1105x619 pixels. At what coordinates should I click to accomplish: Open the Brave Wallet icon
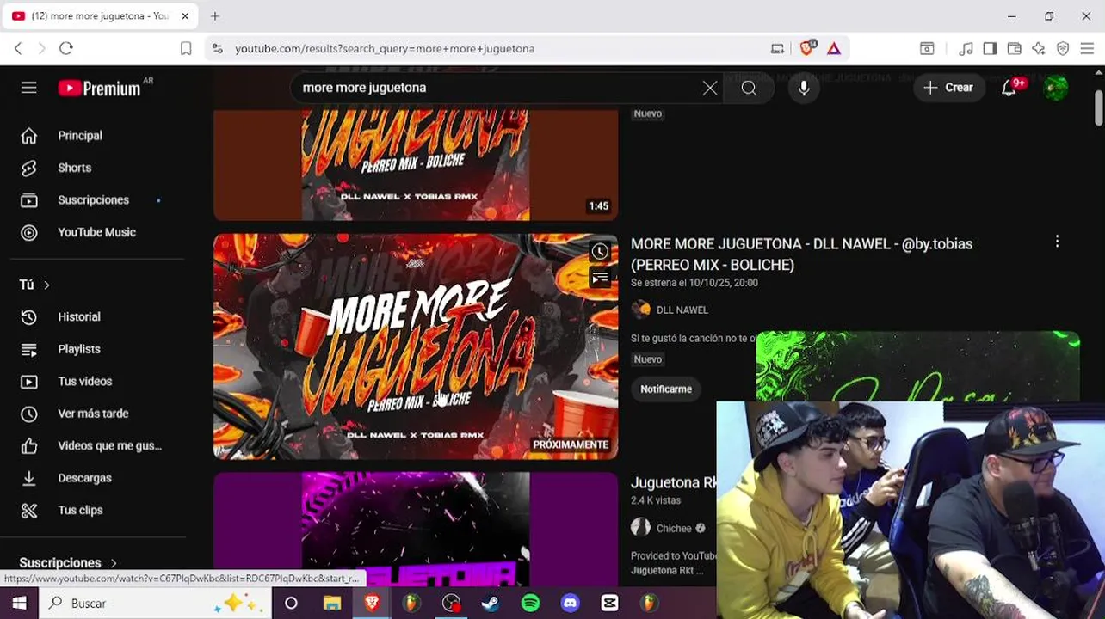(x=1015, y=49)
